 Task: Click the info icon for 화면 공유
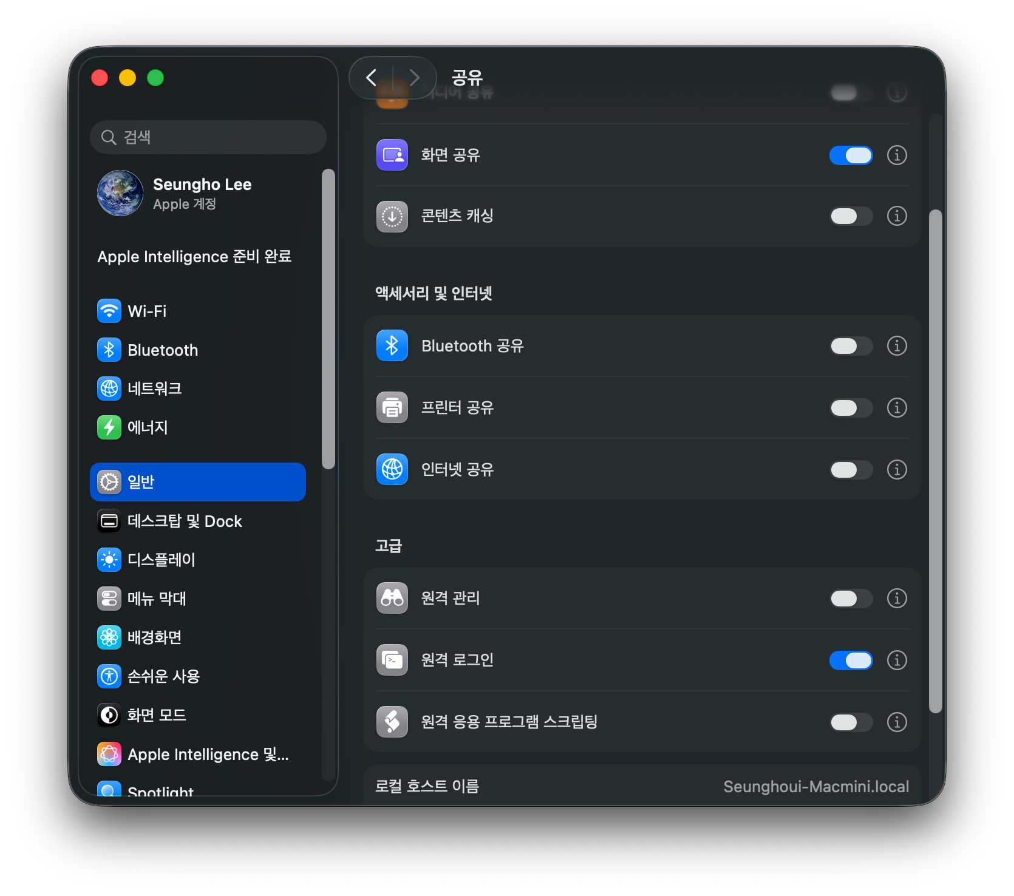click(x=896, y=155)
